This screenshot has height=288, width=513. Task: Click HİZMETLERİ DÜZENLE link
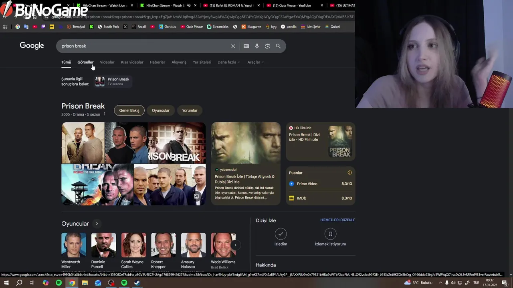pos(337,220)
